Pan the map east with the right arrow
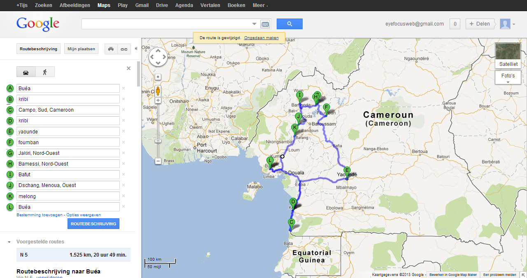Viewport: 527px width, 278px height. coord(164,57)
